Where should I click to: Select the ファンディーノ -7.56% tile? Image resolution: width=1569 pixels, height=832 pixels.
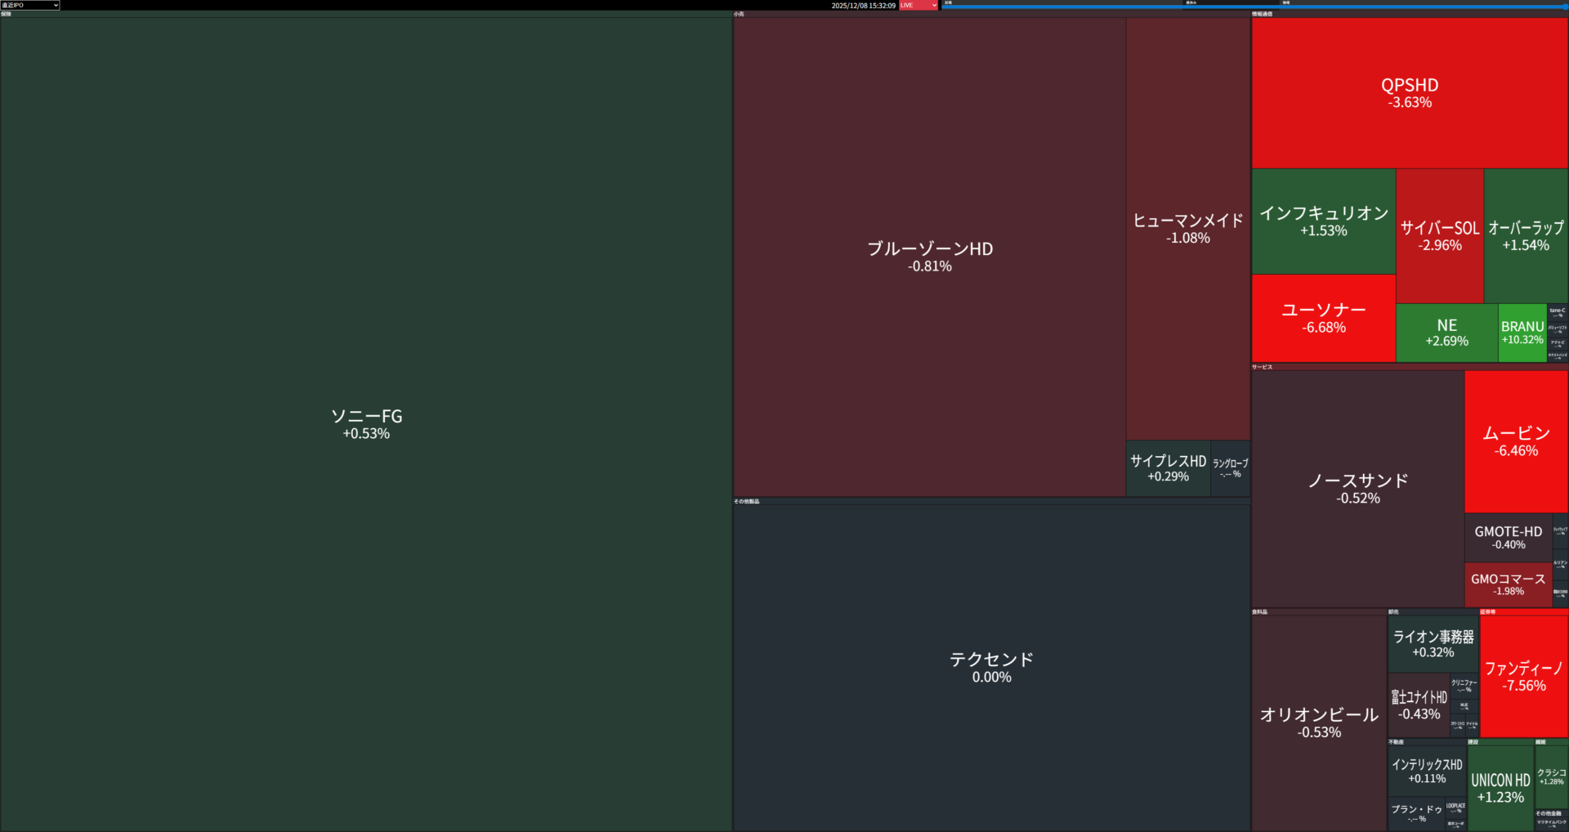1523,676
